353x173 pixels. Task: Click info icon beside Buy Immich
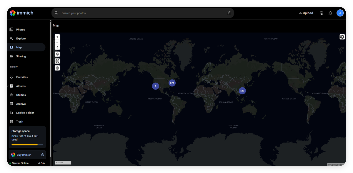43,155
